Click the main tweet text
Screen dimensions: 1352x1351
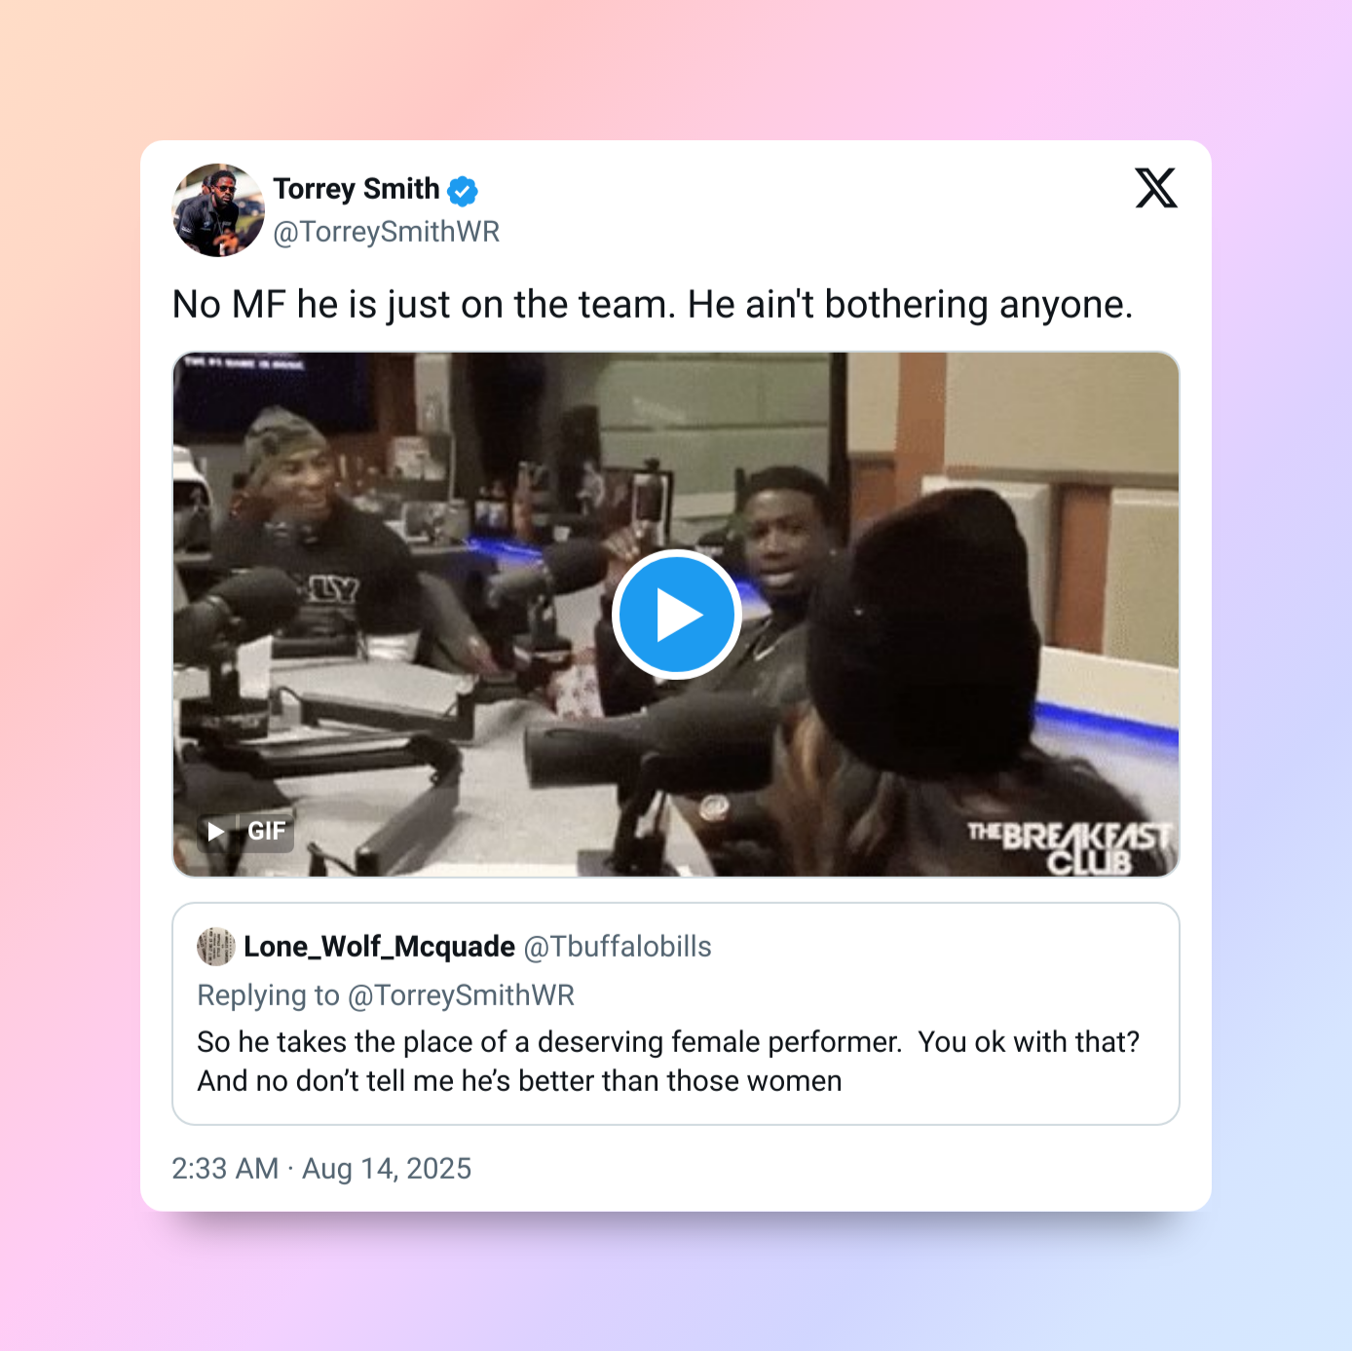click(x=653, y=305)
